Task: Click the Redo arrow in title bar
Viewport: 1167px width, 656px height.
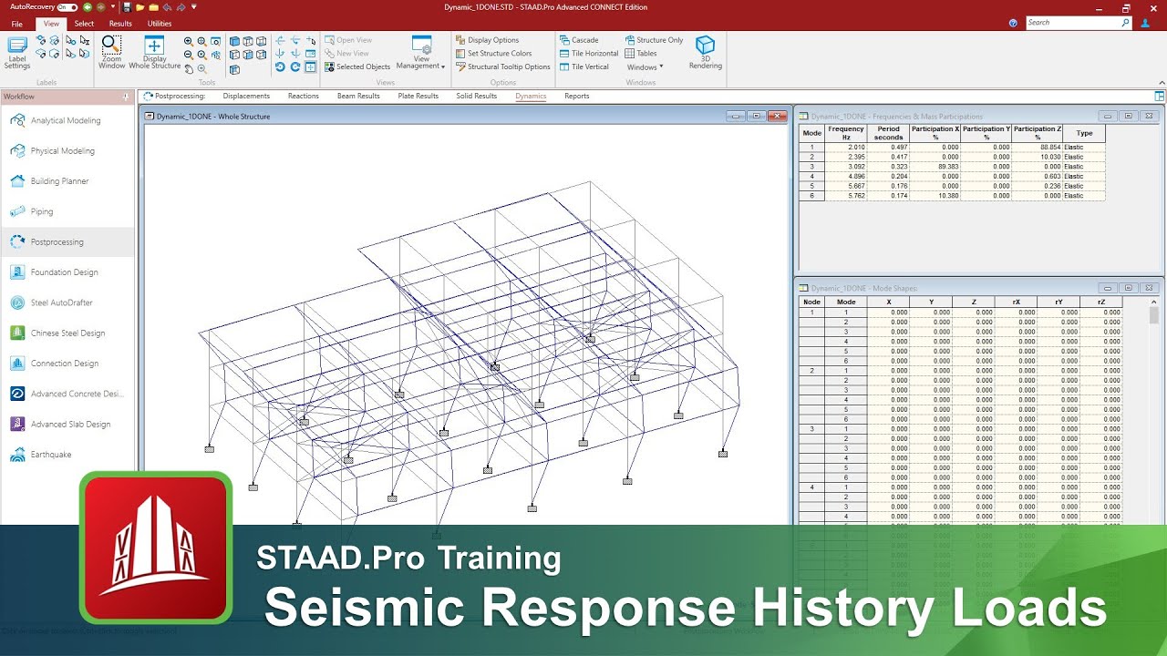Action: pyautogui.click(x=181, y=7)
